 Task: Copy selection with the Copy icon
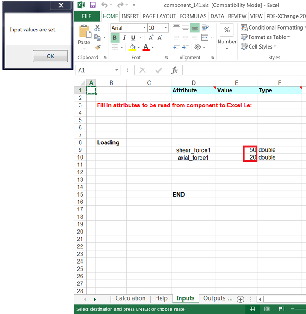click(x=98, y=37)
